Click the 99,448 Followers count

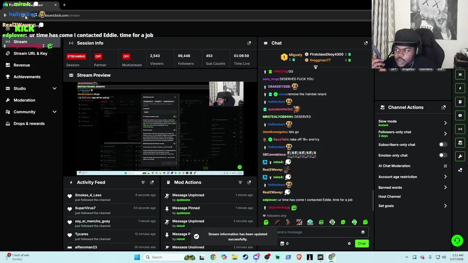(x=184, y=56)
